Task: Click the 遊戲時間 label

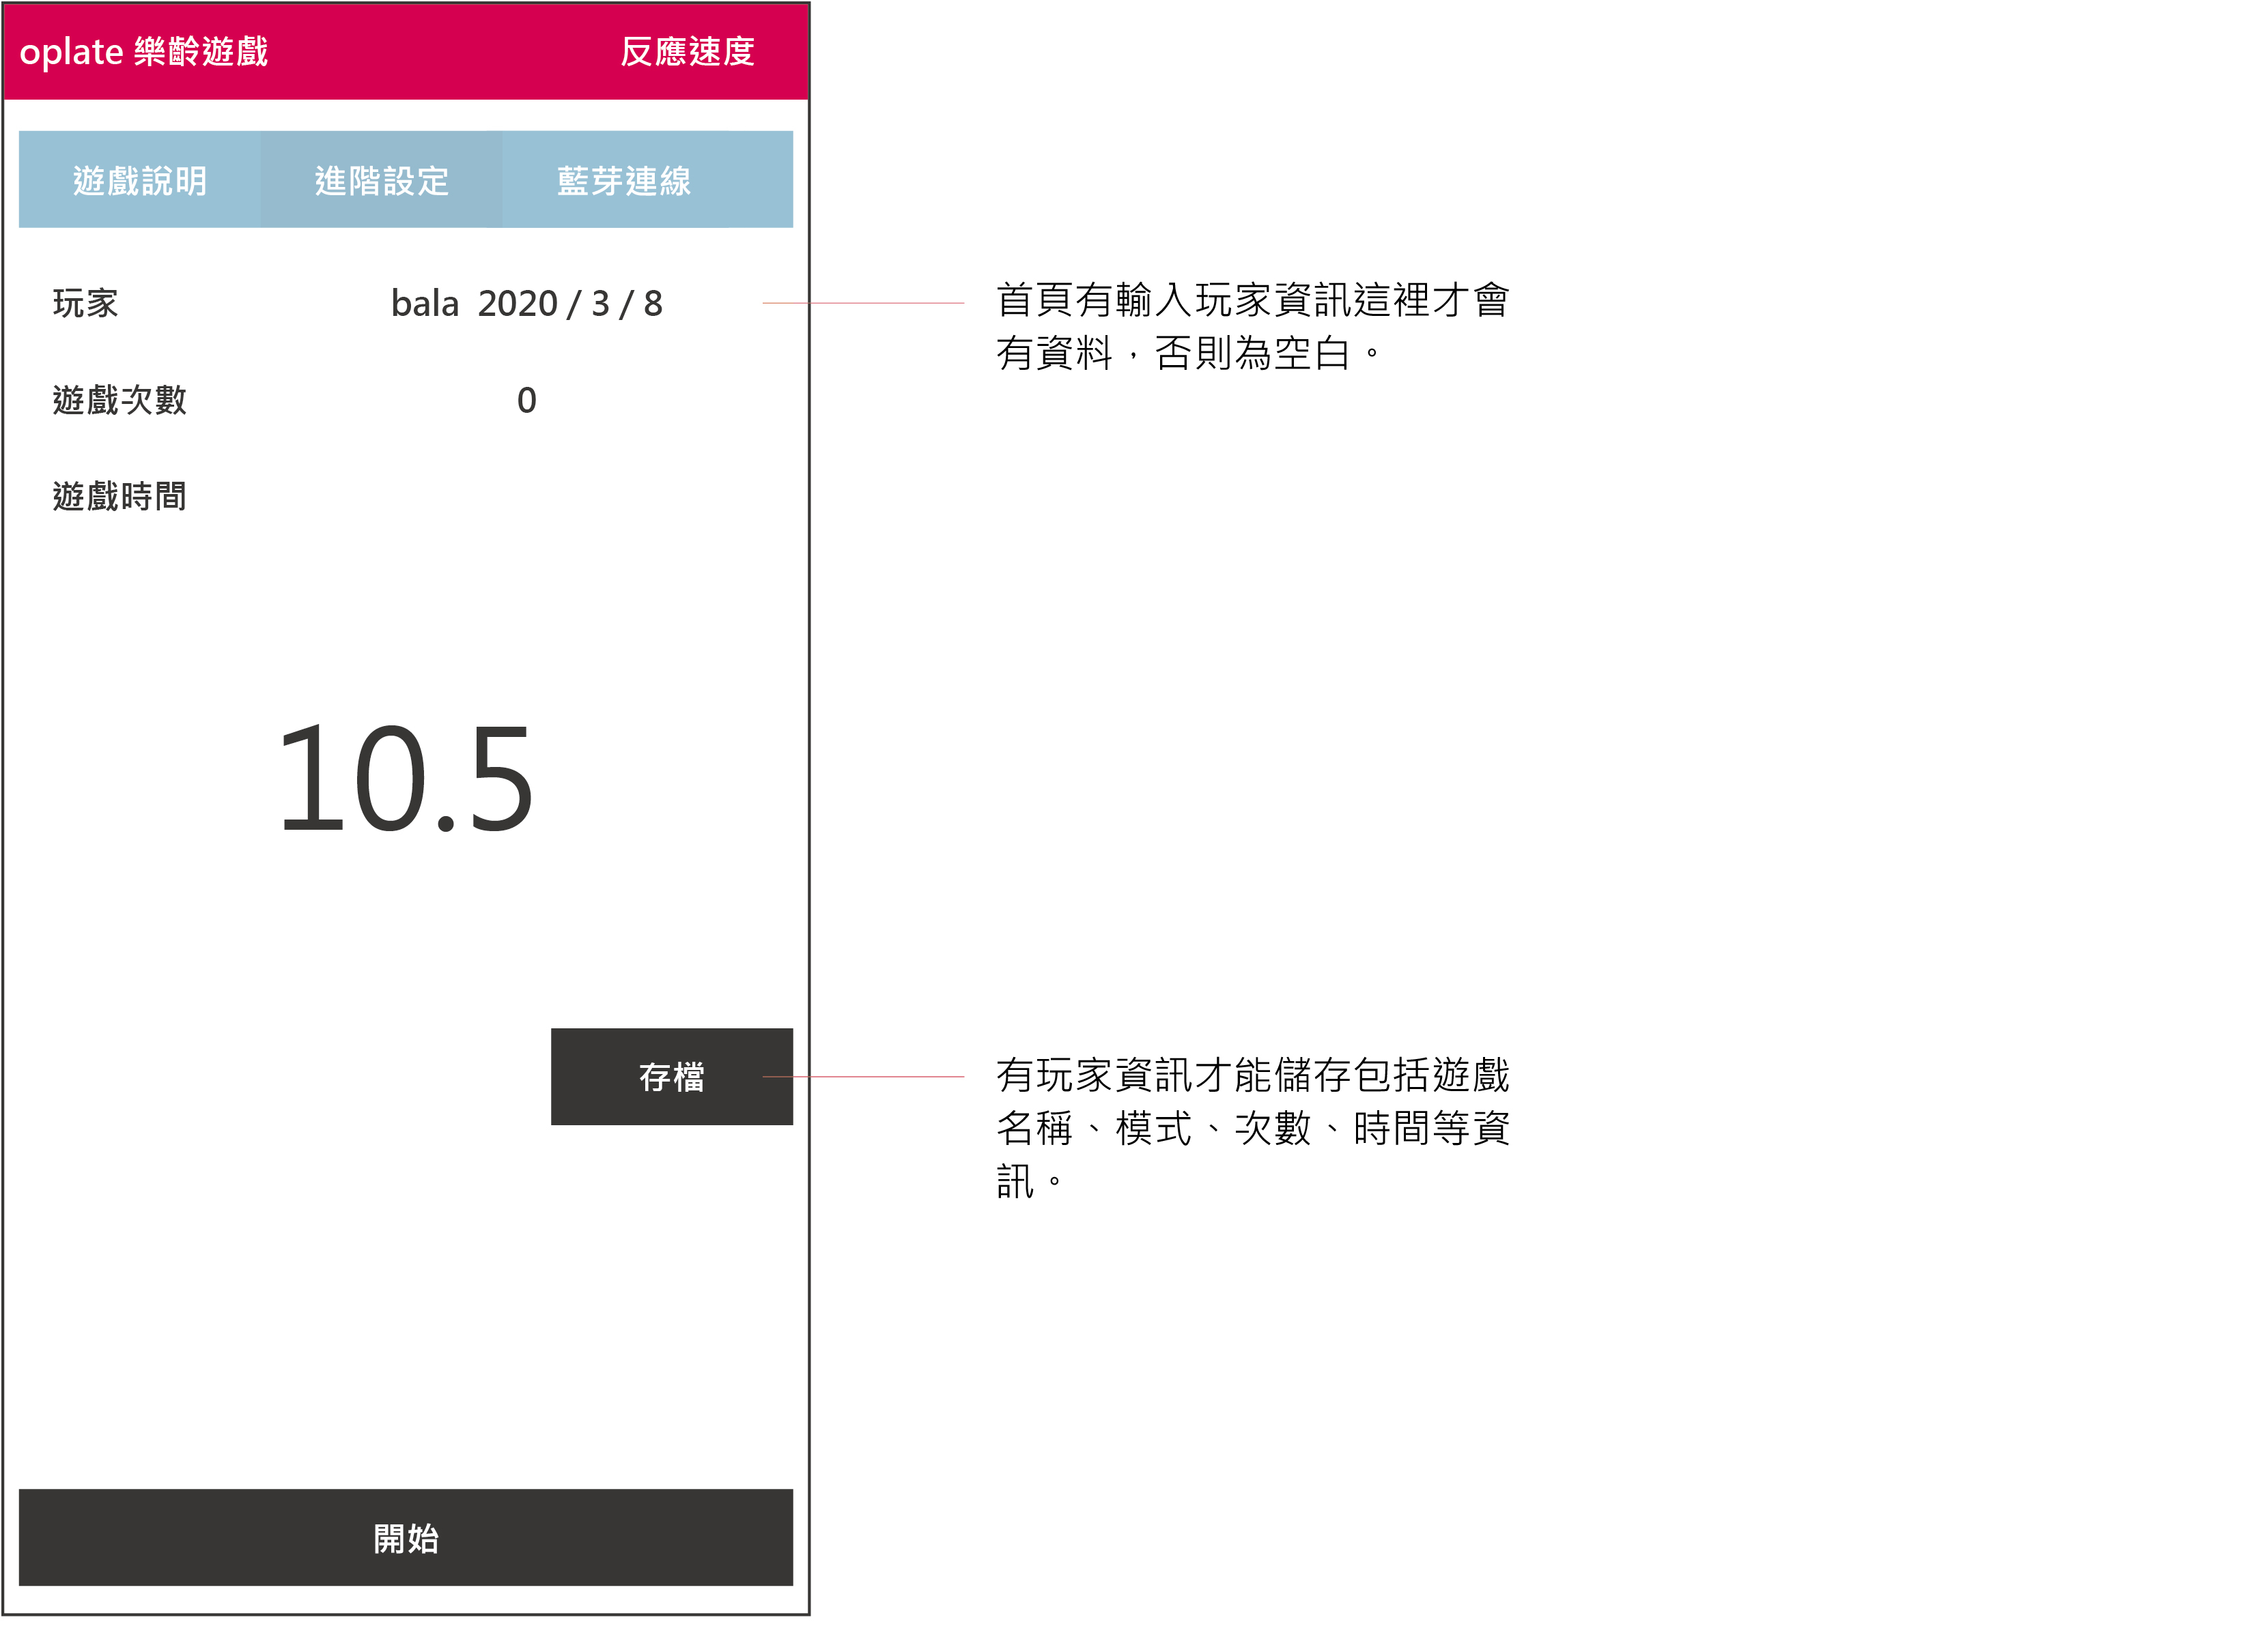Action: (x=119, y=496)
